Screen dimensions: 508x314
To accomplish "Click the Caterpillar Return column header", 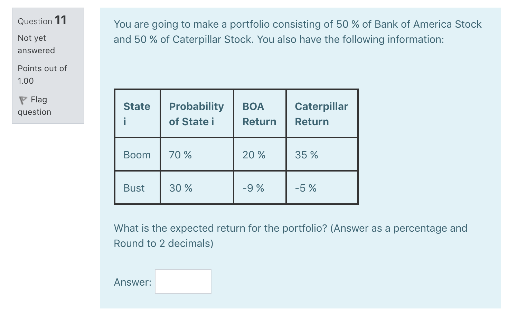I will pyautogui.click(x=321, y=113).
